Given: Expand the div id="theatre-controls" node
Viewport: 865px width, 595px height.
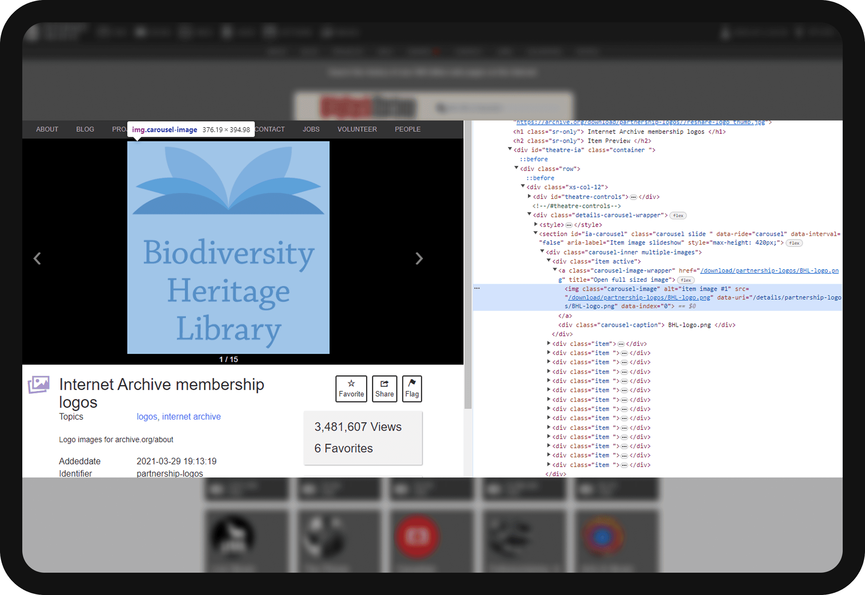Looking at the screenshot, I should tap(529, 196).
